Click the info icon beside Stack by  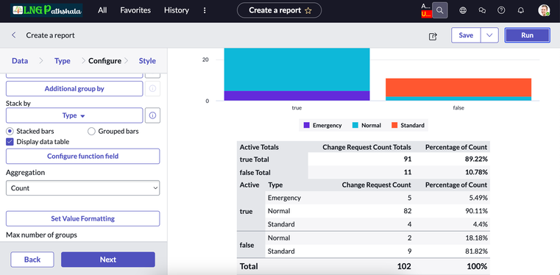(x=152, y=115)
